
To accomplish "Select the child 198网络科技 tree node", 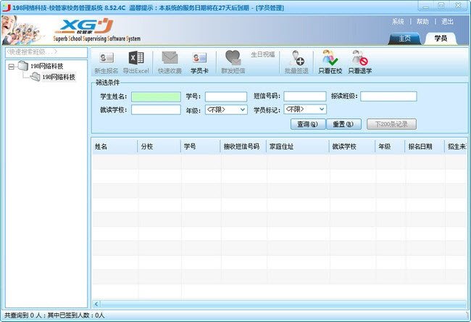I will click(x=59, y=78).
